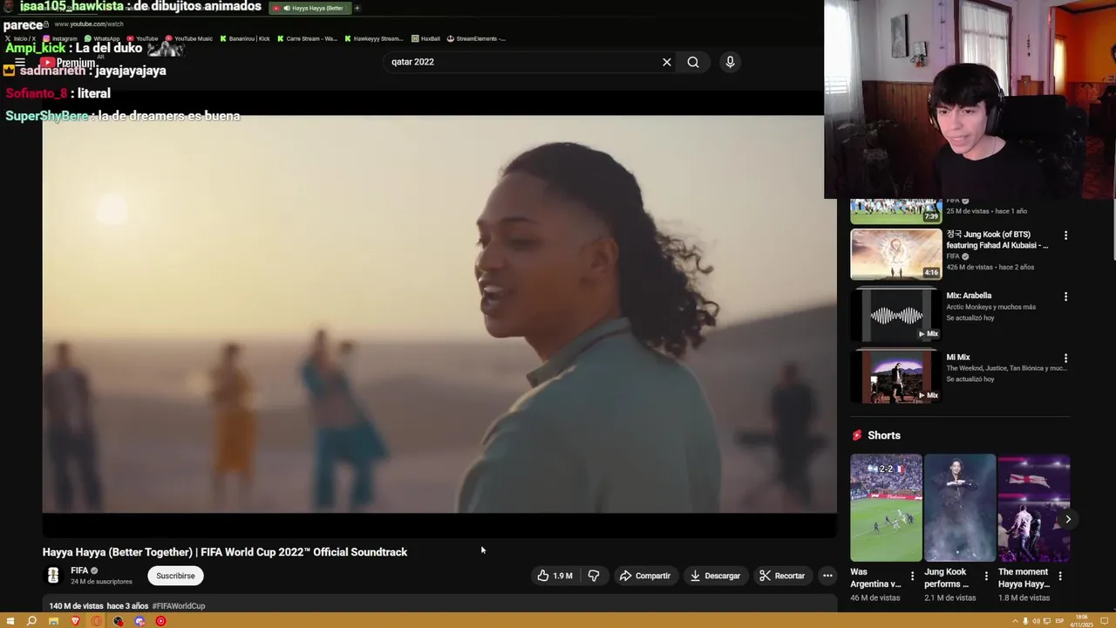
Task: Click the YouTube search magnifier button
Action: [693, 62]
